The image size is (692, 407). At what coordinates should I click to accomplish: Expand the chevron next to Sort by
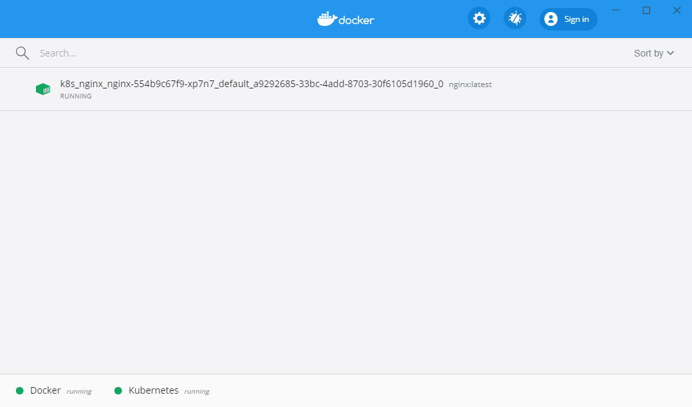click(671, 53)
